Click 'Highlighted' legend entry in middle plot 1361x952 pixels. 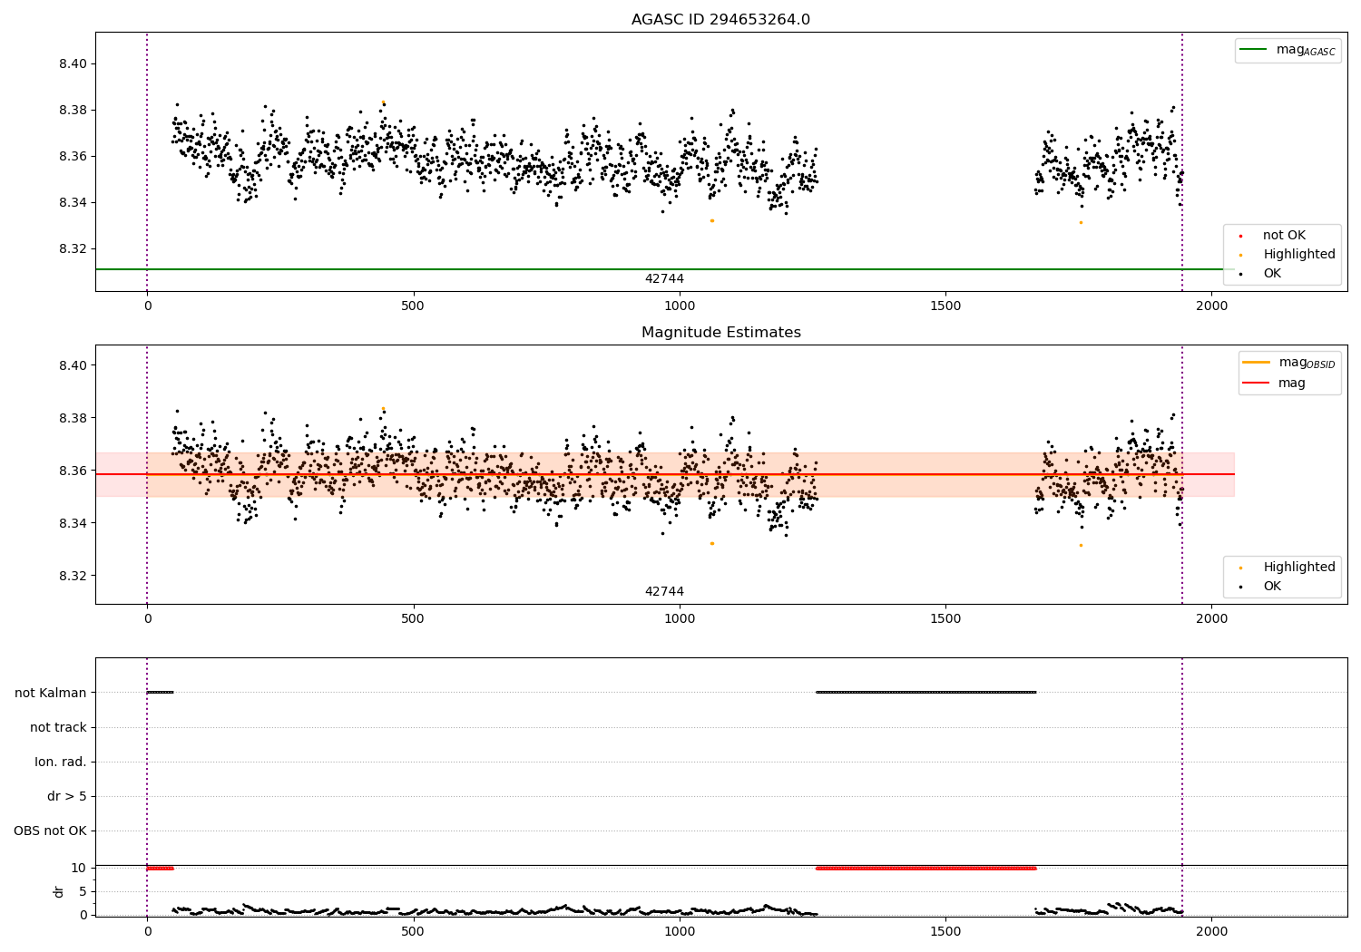coord(1287,568)
